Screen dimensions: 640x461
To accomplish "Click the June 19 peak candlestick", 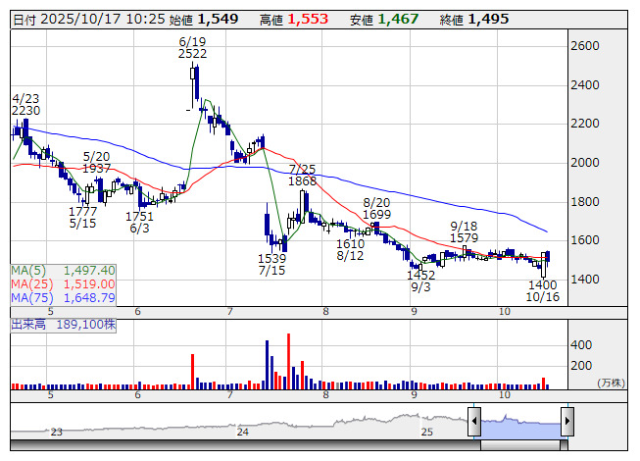I will point(193,85).
